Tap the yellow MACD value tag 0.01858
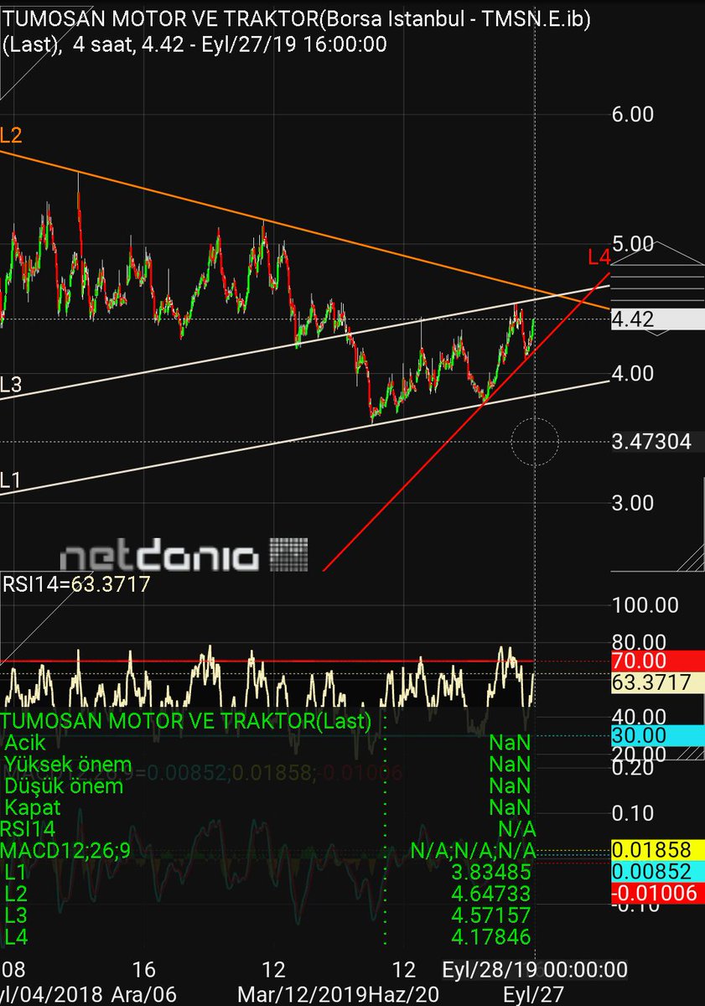This screenshot has height=1006, width=705. coord(656,852)
